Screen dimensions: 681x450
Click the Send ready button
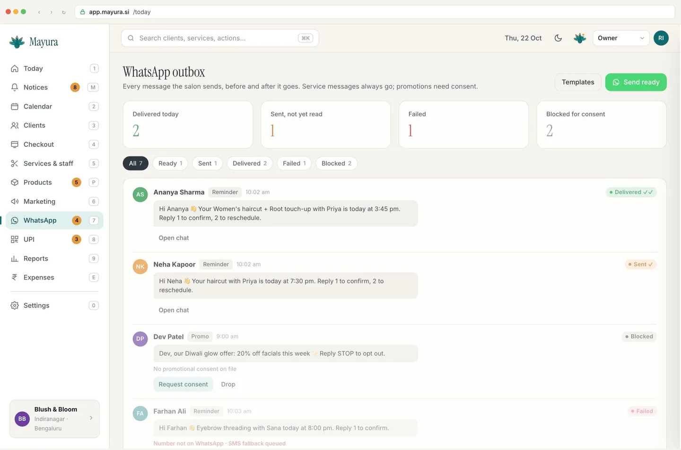tap(636, 82)
